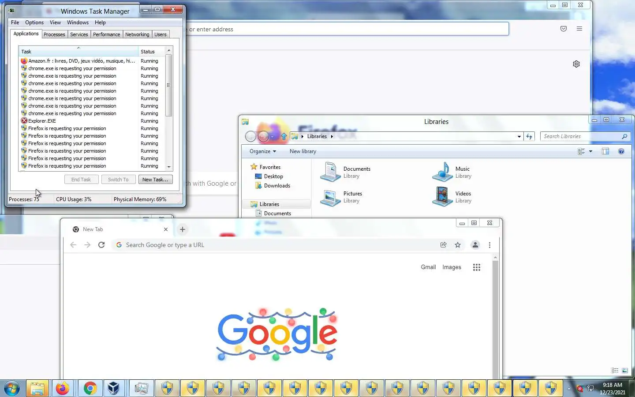Switch to the Networking tab

tap(137, 34)
